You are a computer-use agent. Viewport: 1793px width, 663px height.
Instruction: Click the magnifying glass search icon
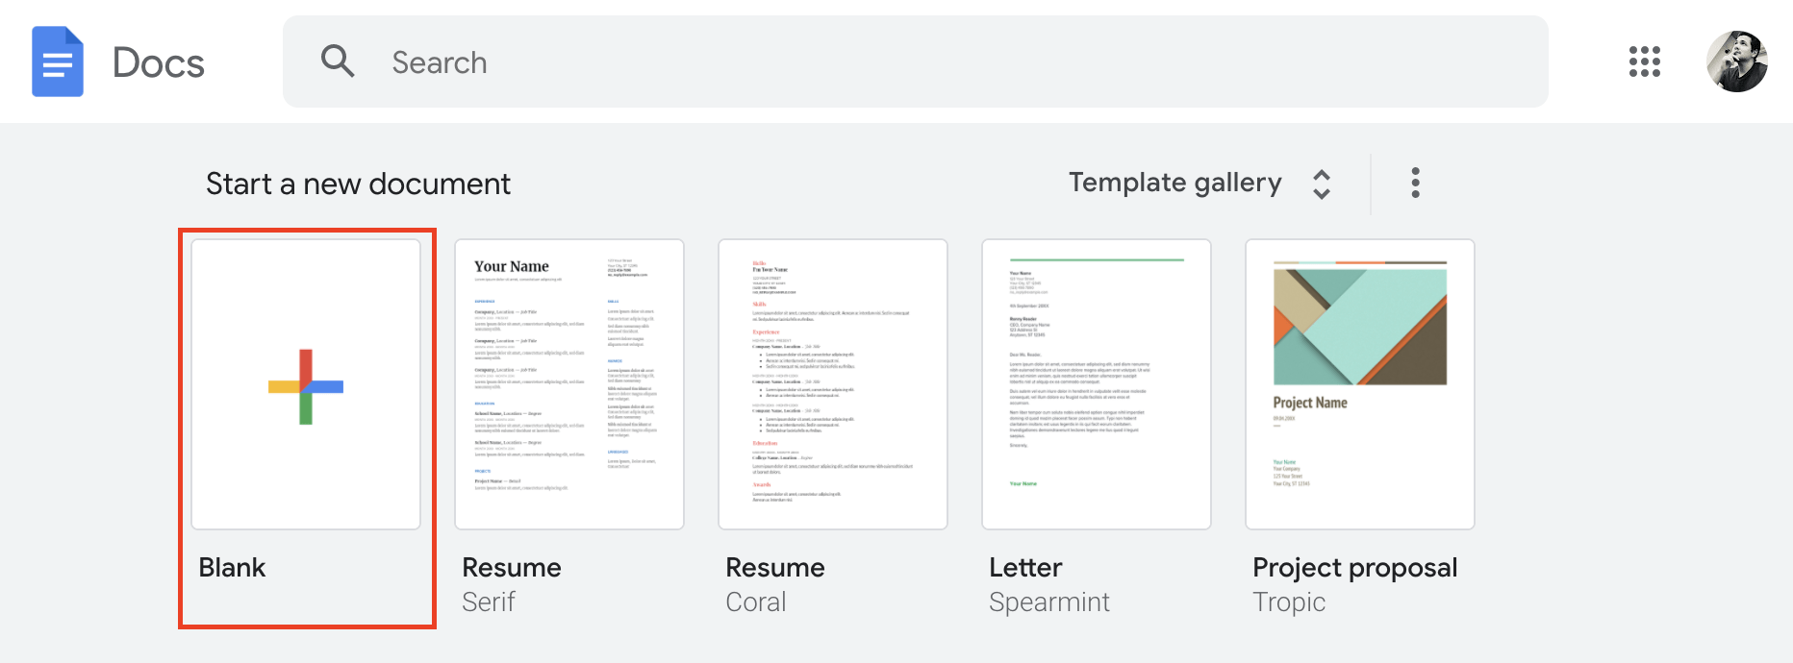coord(338,61)
